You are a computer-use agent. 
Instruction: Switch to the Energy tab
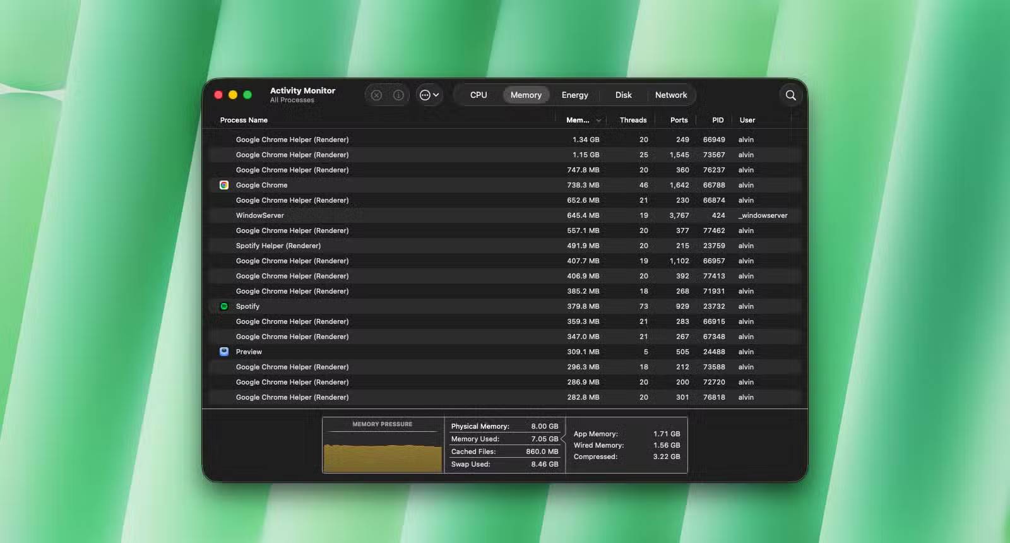tap(574, 95)
